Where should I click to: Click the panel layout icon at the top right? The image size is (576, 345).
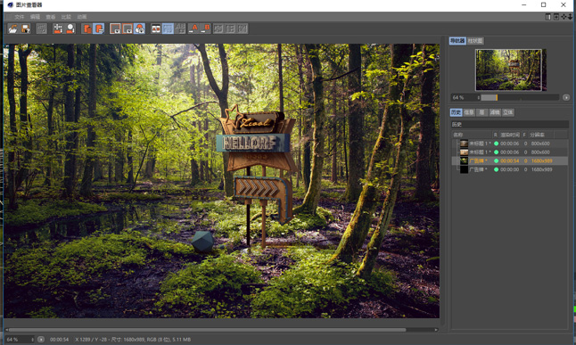pyautogui.click(x=548, y=17)
